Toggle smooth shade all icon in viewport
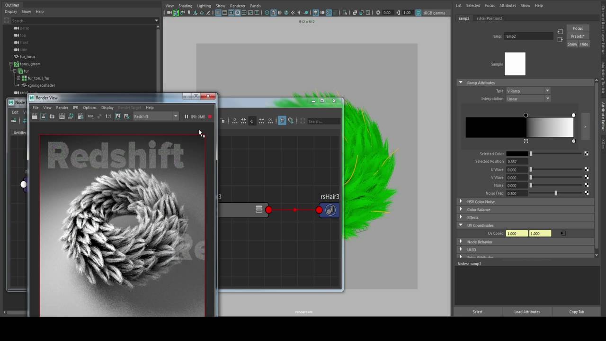This screenshot has height=341, width=606. (x=273, y=13)
